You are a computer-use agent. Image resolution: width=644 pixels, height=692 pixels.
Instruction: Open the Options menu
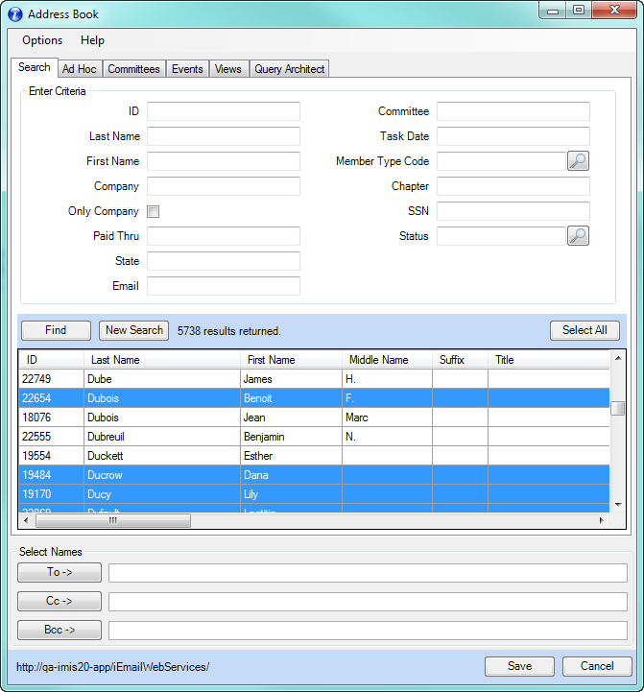tap(42, 40)
